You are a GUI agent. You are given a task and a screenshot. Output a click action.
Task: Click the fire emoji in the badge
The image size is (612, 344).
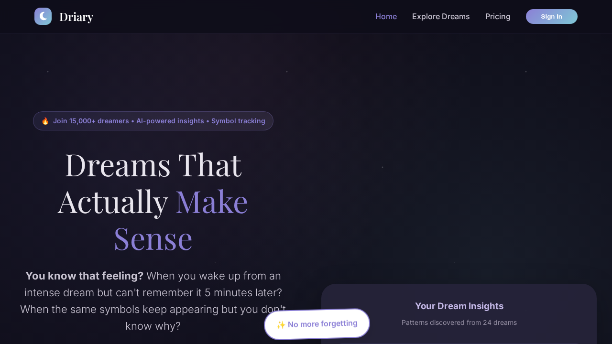coord(45,121)
